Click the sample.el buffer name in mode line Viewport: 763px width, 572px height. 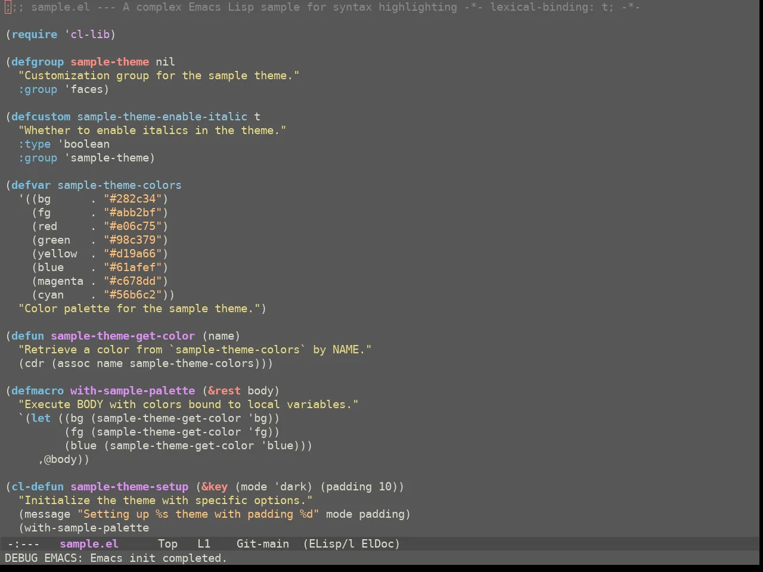click(x=89, y=543)
